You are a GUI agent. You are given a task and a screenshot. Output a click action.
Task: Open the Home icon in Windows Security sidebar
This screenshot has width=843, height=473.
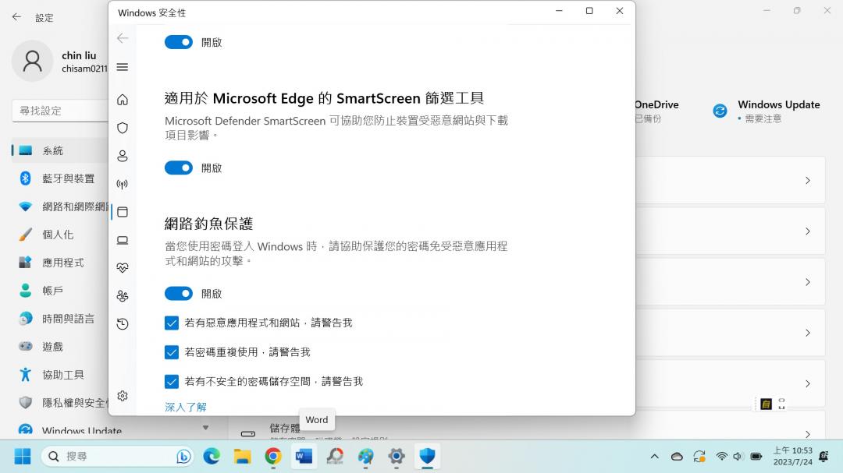pyautogui.click(x=122, y=100)
